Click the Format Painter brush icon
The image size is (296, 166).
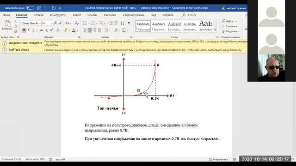tap(16, 31)
